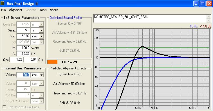This screenshot has height=111, width=213.
Task: Click -3dB @ 26.6 Hz text
Action: coord(69,51)
